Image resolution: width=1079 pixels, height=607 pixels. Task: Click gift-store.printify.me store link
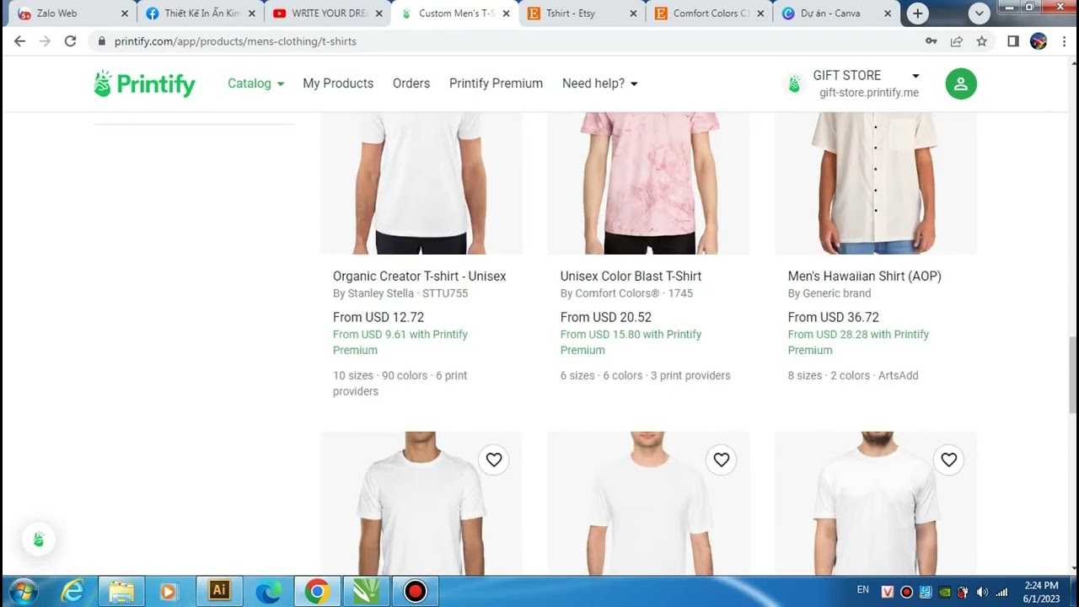point(869,93)
